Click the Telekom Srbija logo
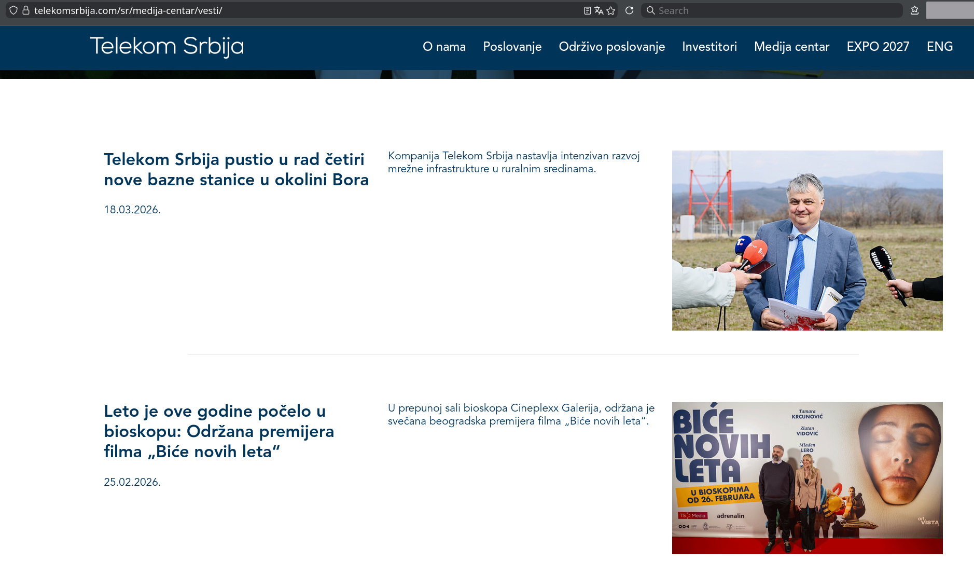974x561 pixels. [166, 47]
